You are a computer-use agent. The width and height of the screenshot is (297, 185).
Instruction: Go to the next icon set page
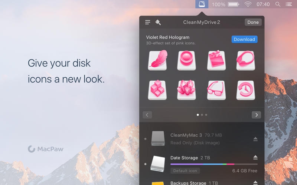256,115
